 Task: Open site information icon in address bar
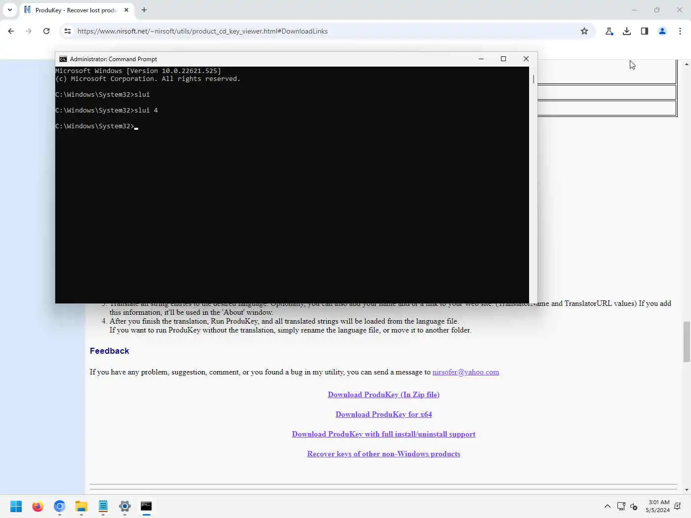click(x=68, y=31)
